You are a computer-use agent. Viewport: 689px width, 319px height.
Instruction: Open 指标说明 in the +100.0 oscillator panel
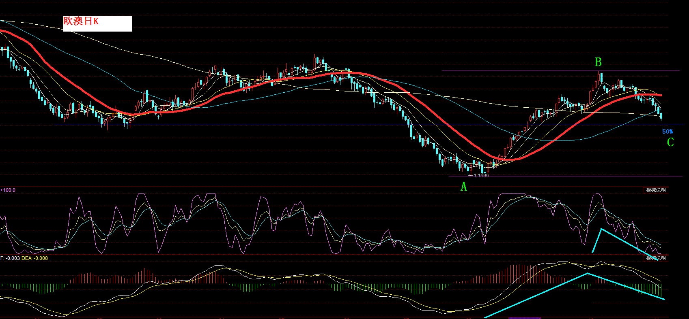pos(655,190)
